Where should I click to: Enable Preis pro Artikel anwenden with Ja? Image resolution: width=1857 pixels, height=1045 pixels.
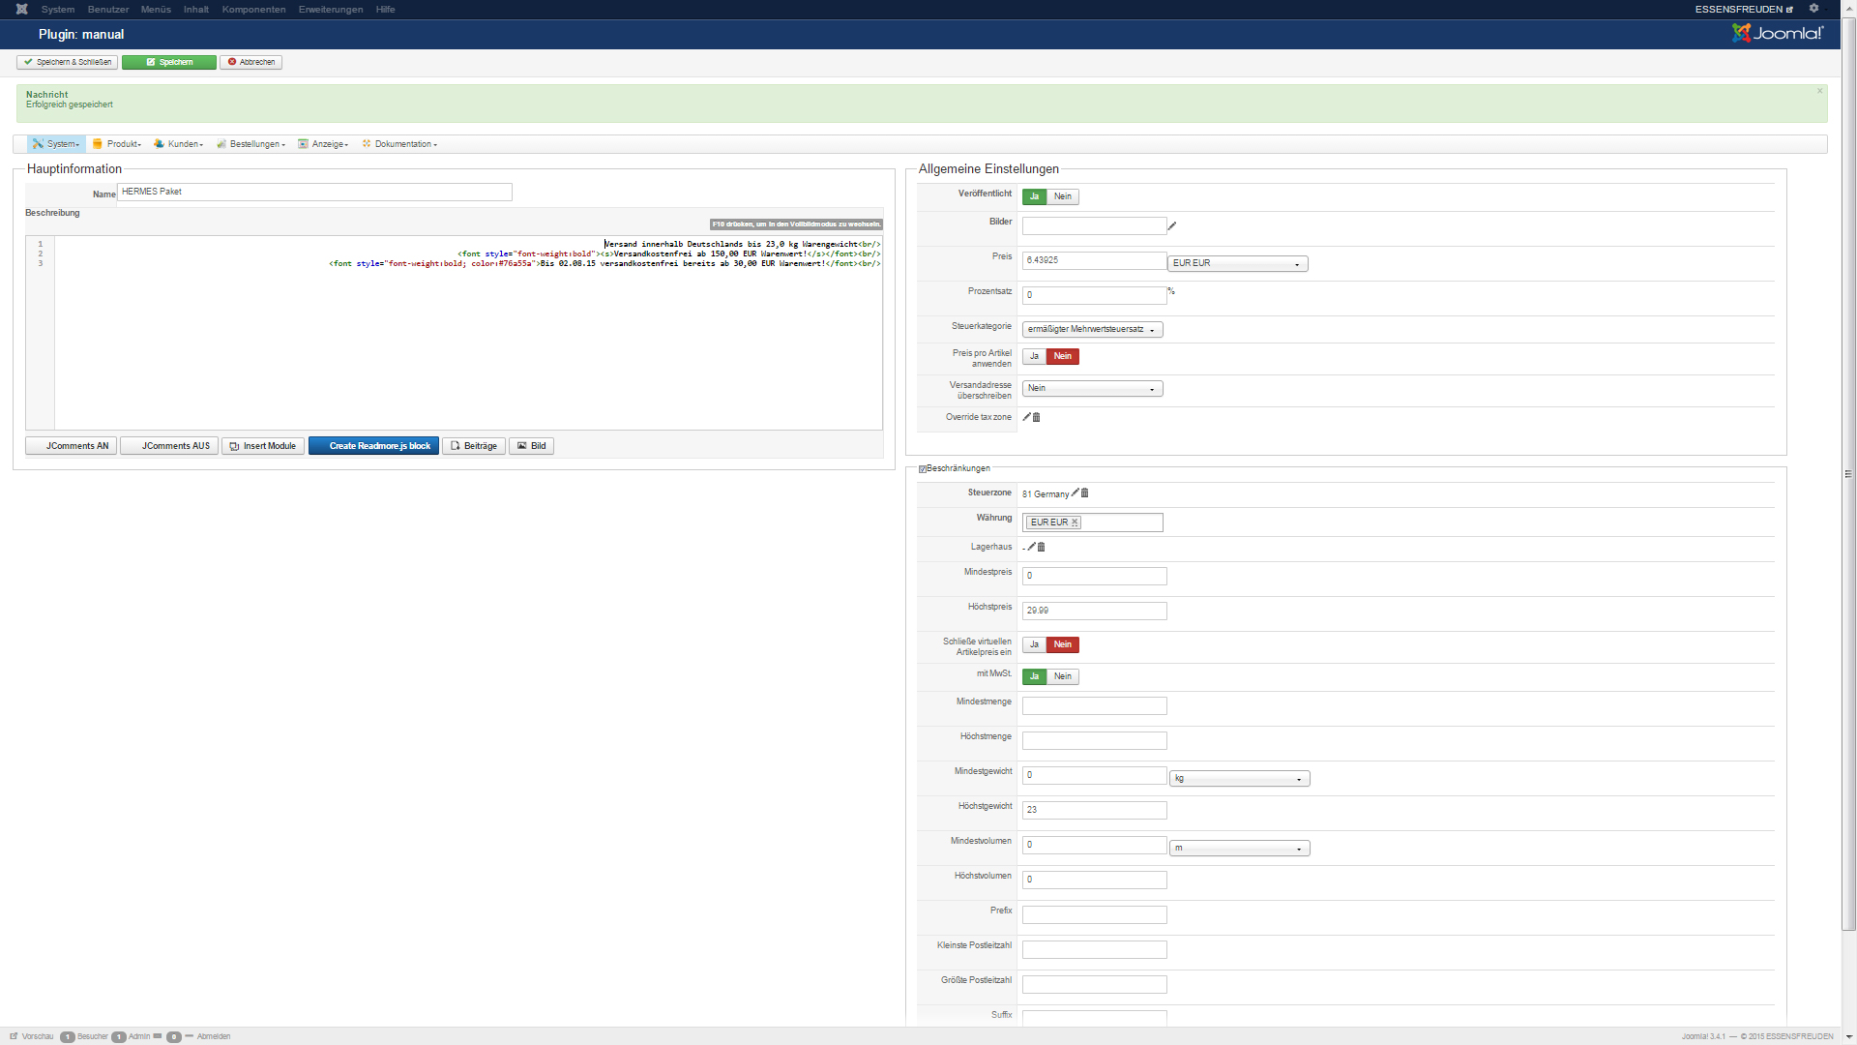click(x=1034, y=357)
